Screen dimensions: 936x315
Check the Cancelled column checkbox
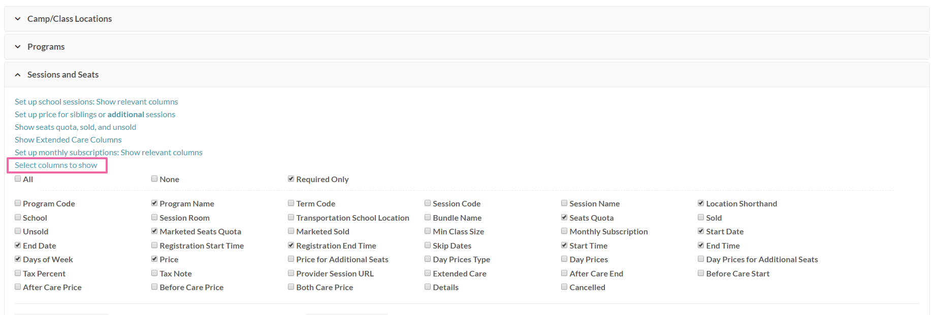pyautogui.click(x=564, y=286)
